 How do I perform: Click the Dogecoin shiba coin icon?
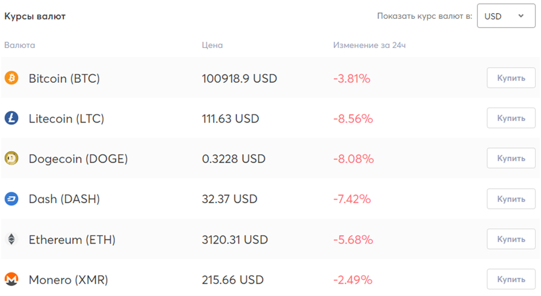tap(12, 158)
